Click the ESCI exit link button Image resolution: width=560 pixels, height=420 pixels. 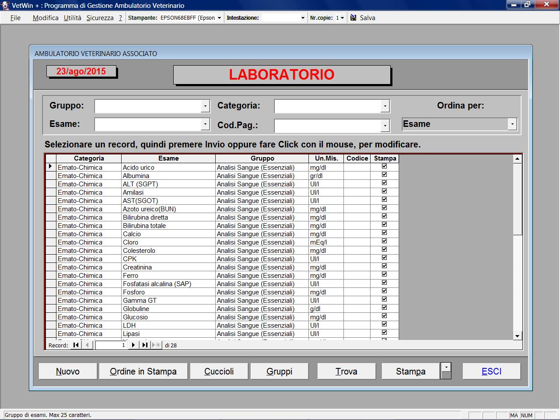tap(491, 371)
